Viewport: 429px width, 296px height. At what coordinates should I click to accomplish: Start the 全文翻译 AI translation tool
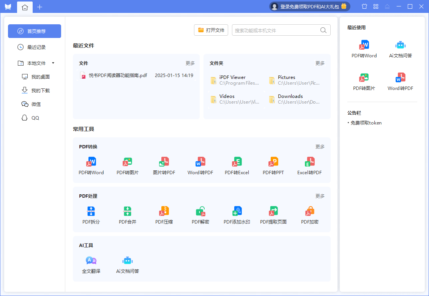coord(91,265)
